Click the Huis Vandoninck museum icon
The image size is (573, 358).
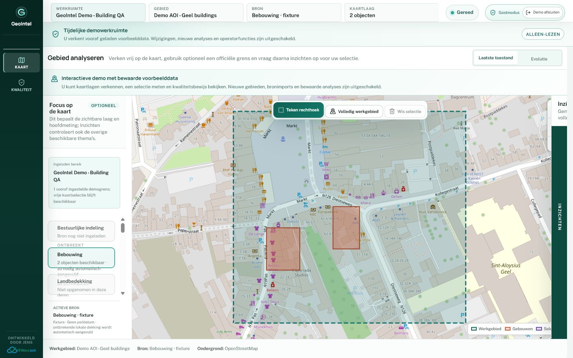433,207
